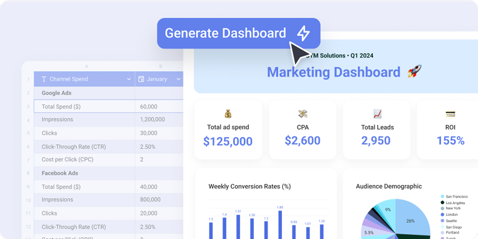Click the San Diego legend entry
This screenshot has height=239, width=478.
click(451, 227)
